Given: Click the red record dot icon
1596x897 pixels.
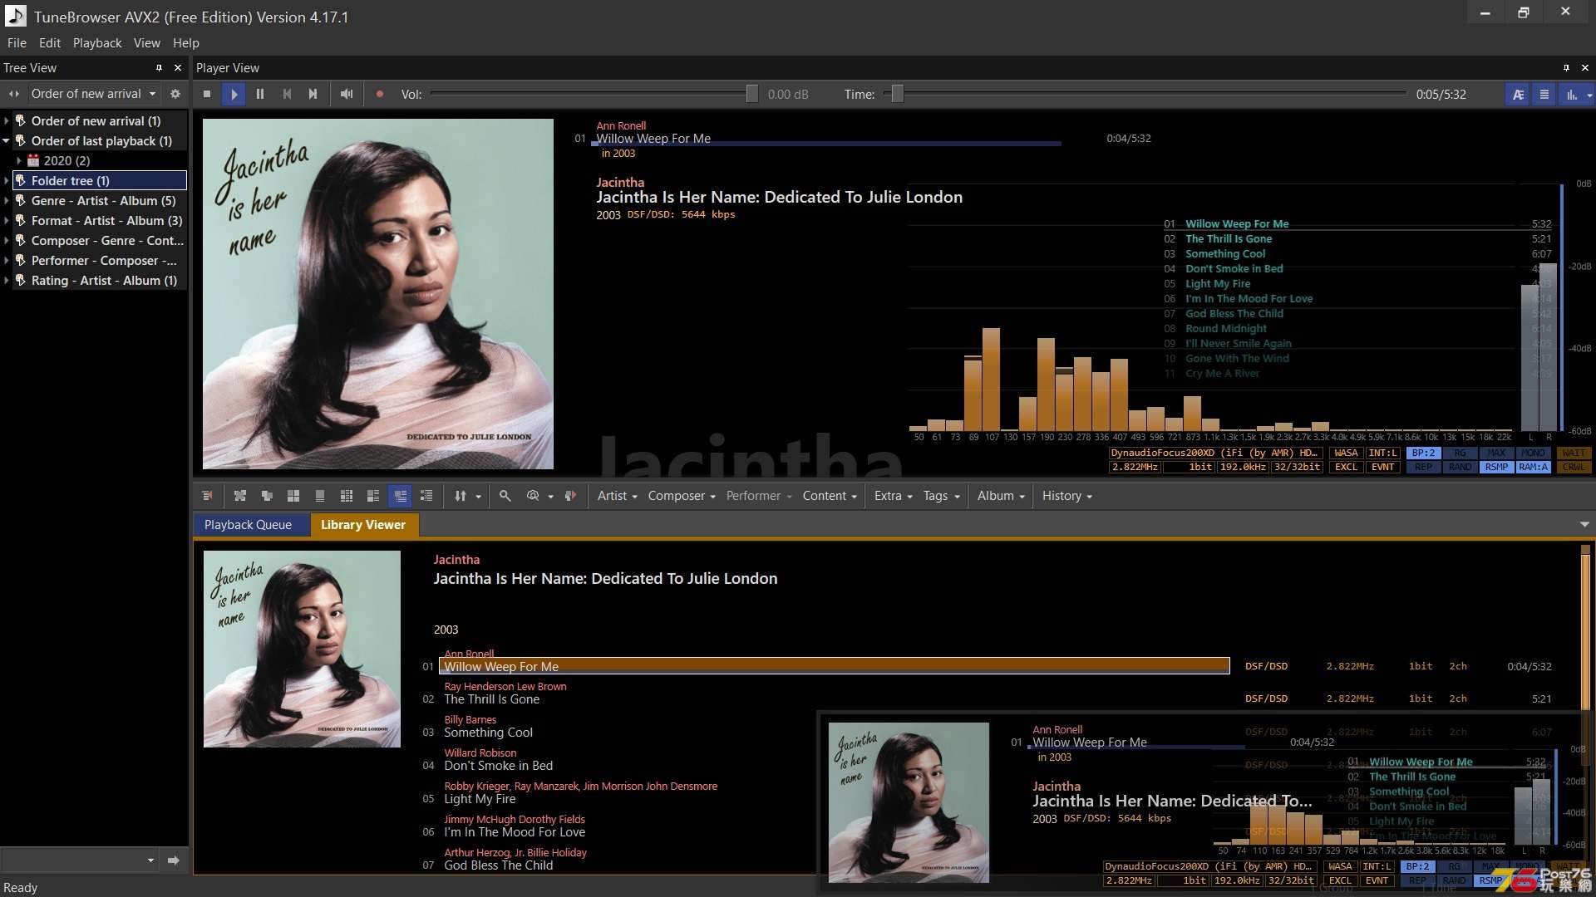Looking at the screenshot, I should 380,94.
